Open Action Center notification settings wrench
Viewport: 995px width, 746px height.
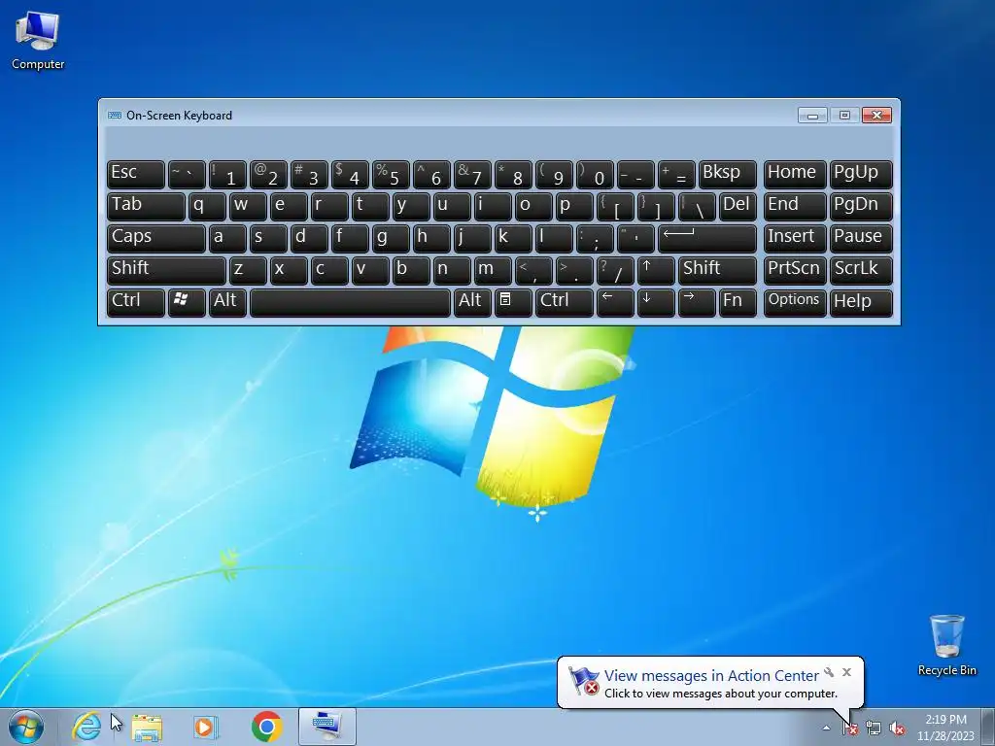click(829, 672)
